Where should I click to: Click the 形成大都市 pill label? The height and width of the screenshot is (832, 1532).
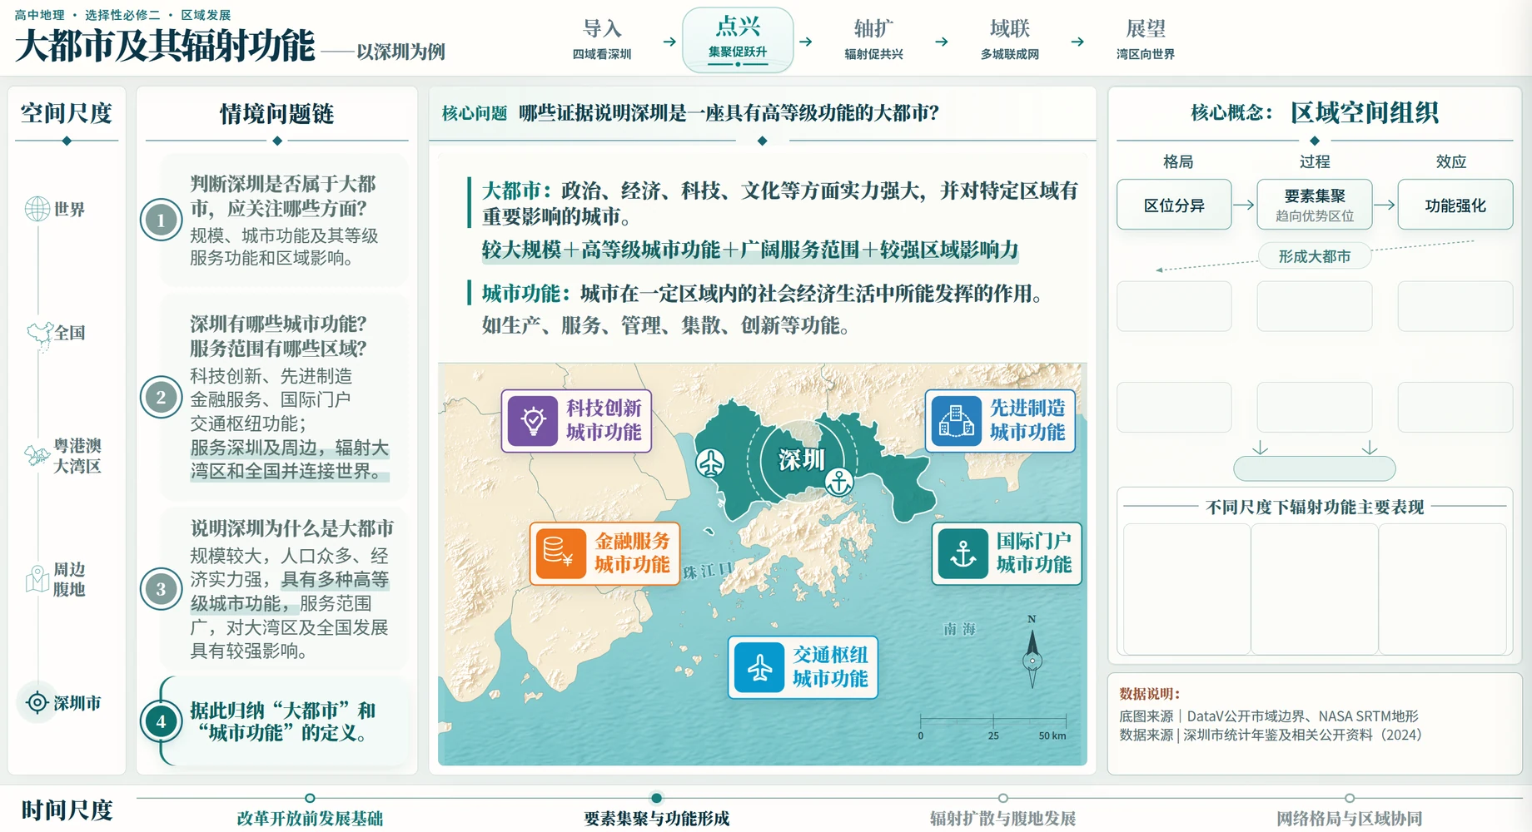click(x=1315, y=256)
